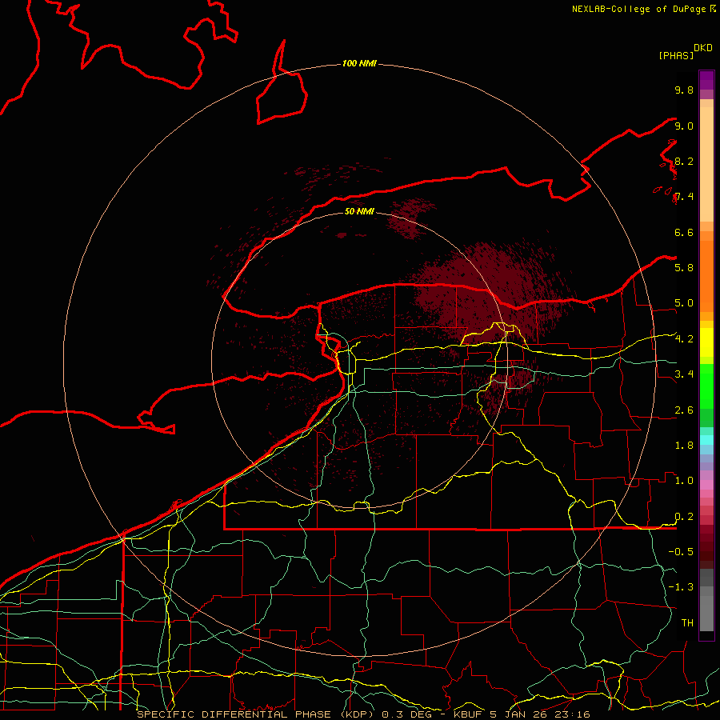Select the 3.4 value on the scale
This screenshot has width=720, height=720.
pos(684,374)
